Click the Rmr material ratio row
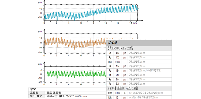Screen dimensions: 201x99 [x=139, y=93]
